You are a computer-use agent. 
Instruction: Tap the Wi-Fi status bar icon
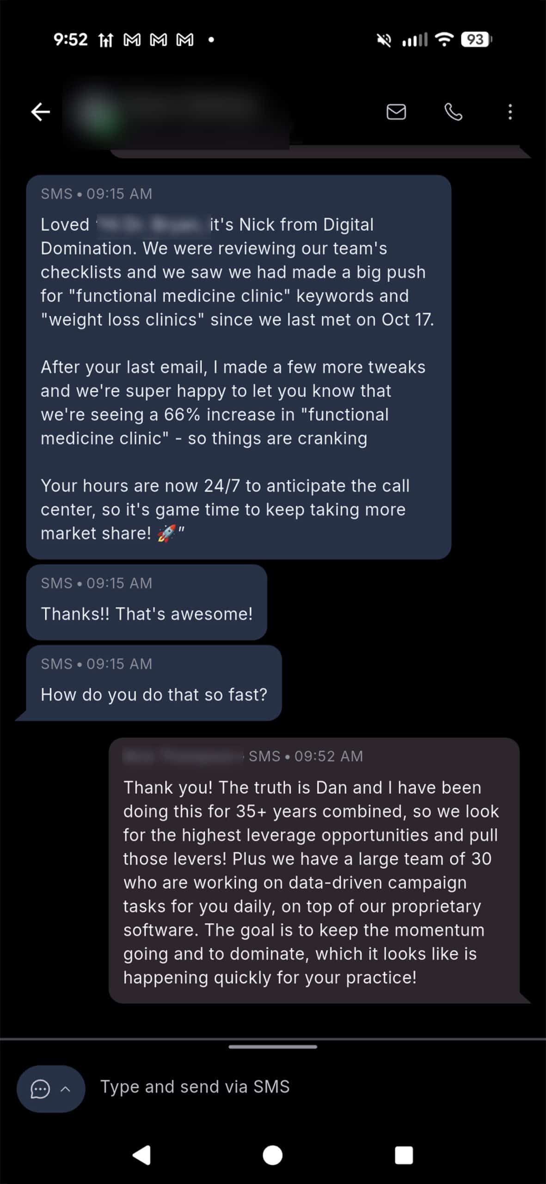[x=445, y=40]
